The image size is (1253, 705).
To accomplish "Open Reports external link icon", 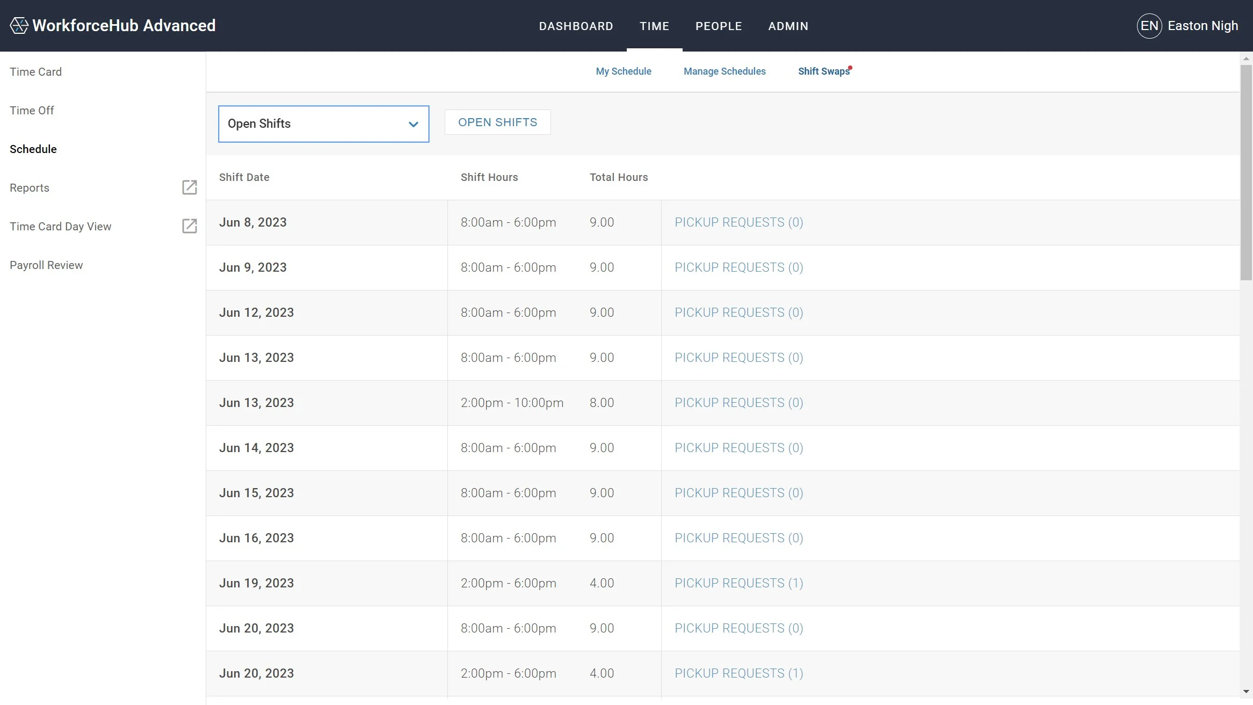I will 190,187.
